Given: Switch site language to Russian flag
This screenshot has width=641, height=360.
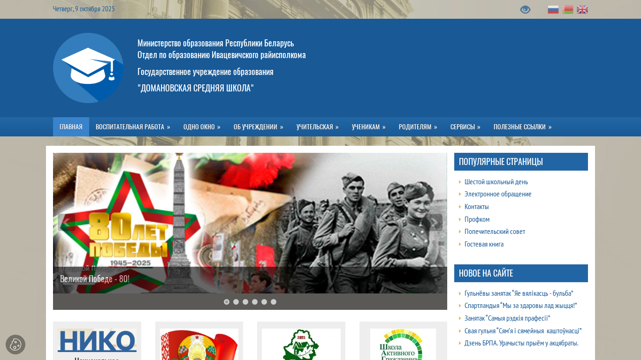Looking at the screenshot, I should (x=553, y=9).
